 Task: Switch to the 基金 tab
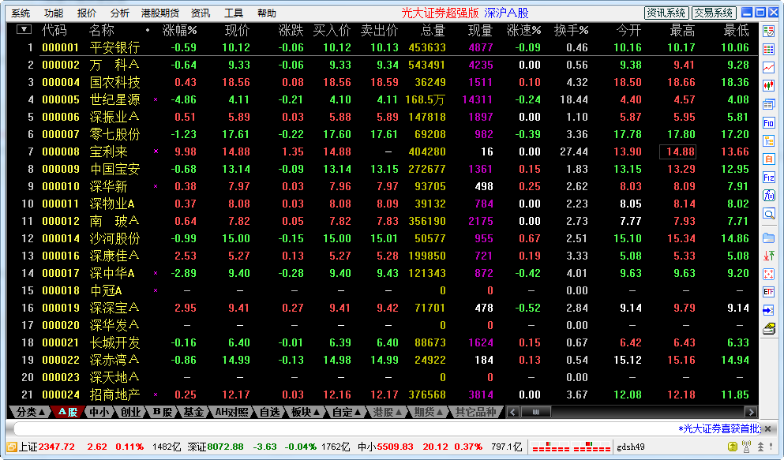point(193,412)
